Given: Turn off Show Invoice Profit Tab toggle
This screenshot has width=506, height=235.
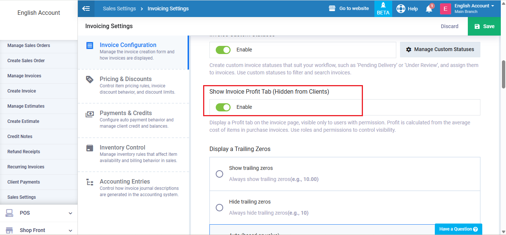Looking at the screenshot, I should point(223,107).
